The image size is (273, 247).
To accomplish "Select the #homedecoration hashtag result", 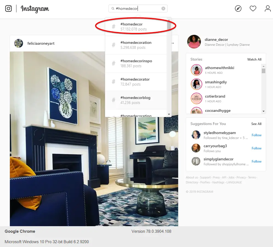I will tap(136, 45).
